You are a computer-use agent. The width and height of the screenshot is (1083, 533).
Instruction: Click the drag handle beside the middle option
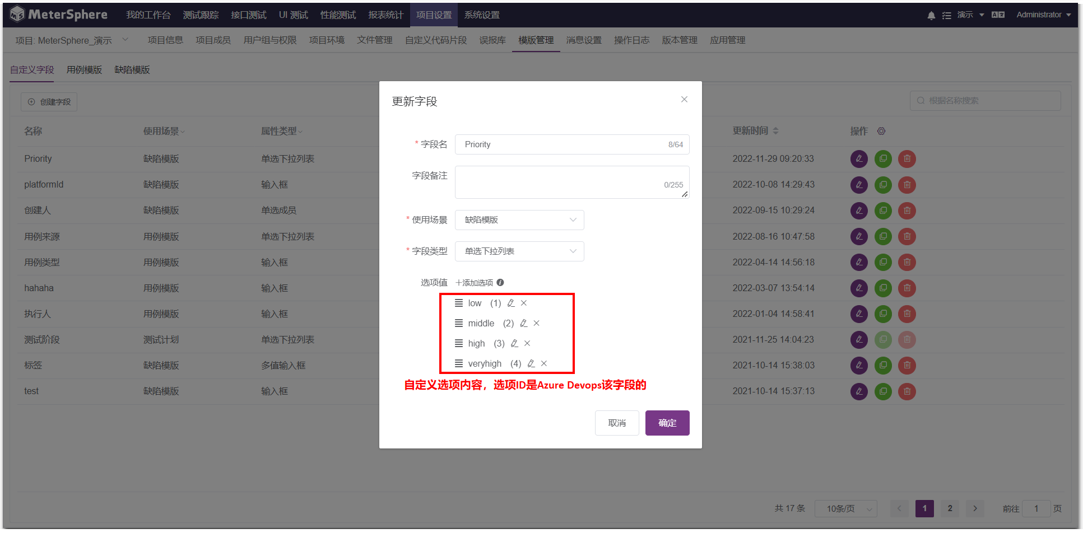click(458, 323)
